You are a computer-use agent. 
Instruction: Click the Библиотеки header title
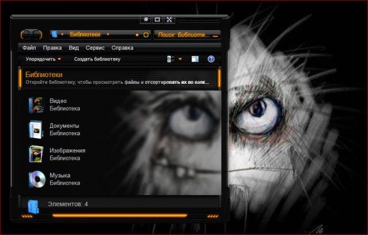click(44, 75)
